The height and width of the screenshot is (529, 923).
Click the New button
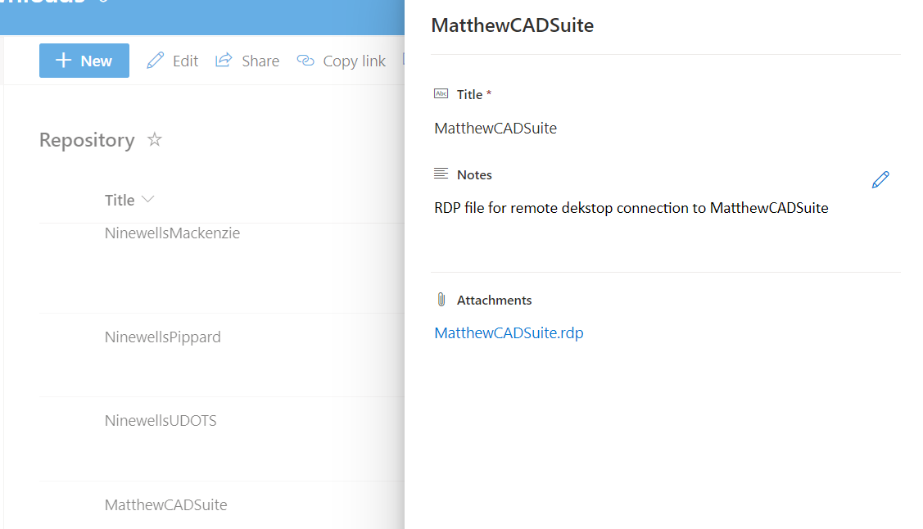[x=84, y=61]
